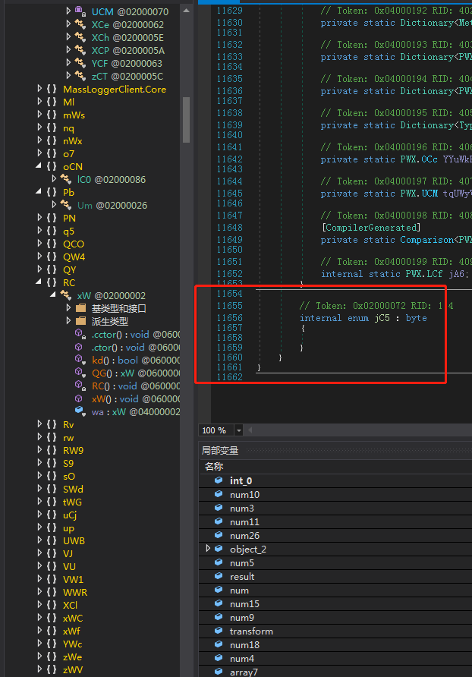The width and height of the screenshot is (472, 677).
Task: Click the array7 variable icon
Action: pyautogui.click(x=219, y=672)
